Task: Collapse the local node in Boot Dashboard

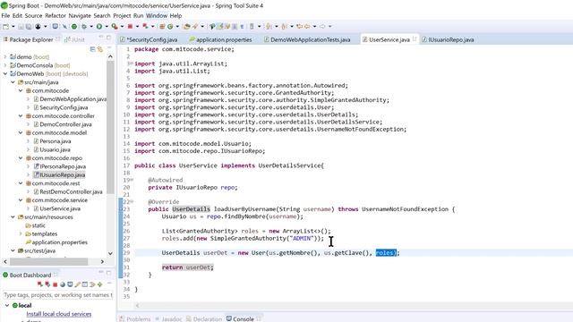Action: (x=7, y=305)
